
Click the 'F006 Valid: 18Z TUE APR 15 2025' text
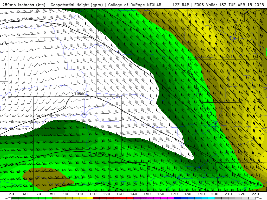[x=229, y=5]
